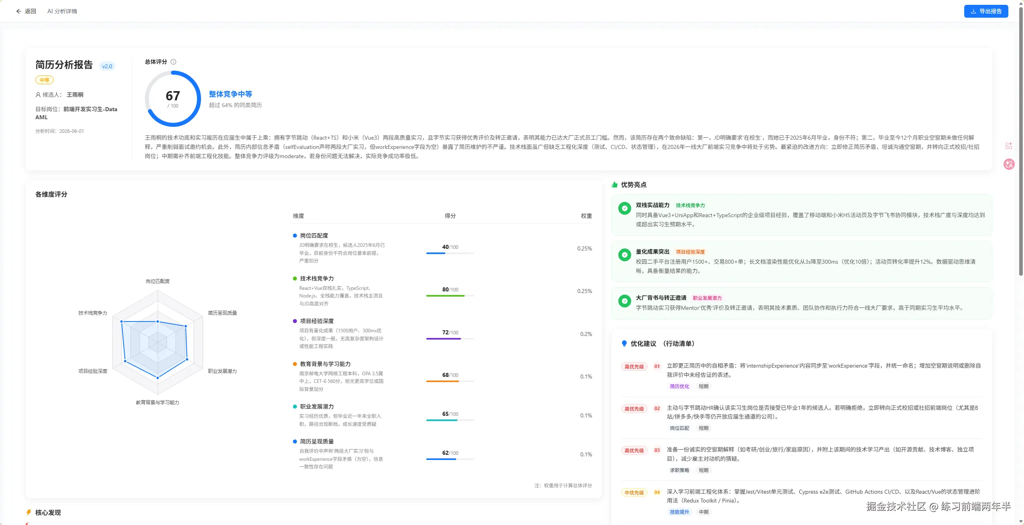Click the 高优先级 badge on suggestion 01
This screenshot has width=1024, height=525.
pyautogui.click(x=634, y=366)
